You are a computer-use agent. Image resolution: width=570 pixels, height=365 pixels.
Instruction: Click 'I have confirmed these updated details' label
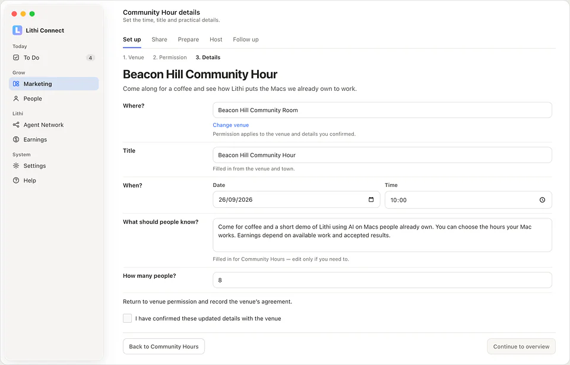coord(208,319)
